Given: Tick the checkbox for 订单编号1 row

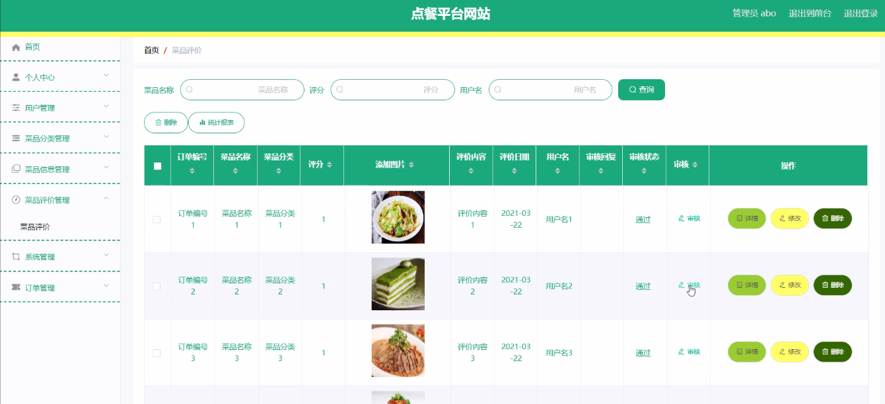Looking at the screenshot, I should [157, 219].
